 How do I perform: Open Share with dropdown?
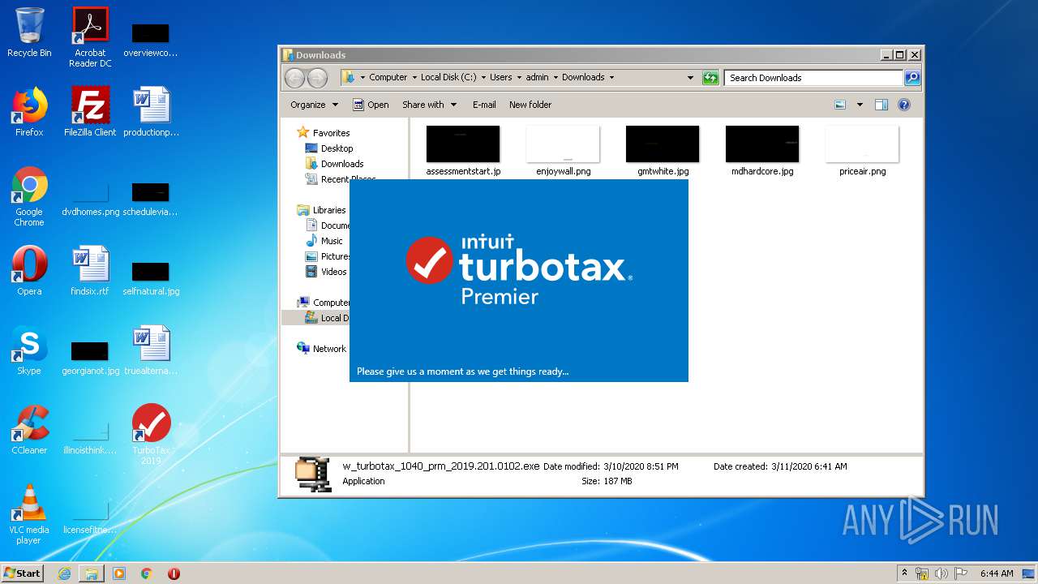point(429,105)
